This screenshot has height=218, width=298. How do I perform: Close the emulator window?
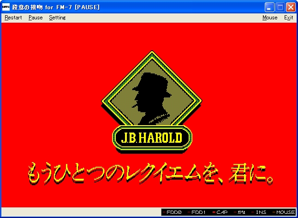click(290, 7)
